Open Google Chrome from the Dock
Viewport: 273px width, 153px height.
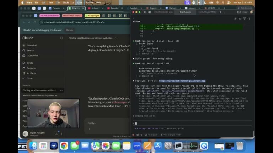64,146
